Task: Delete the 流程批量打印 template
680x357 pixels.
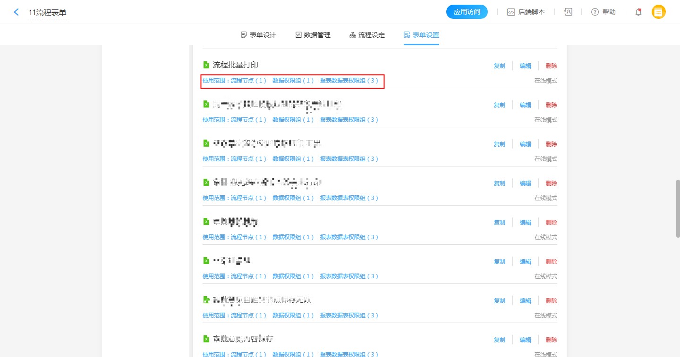Action: pos(551,66)
